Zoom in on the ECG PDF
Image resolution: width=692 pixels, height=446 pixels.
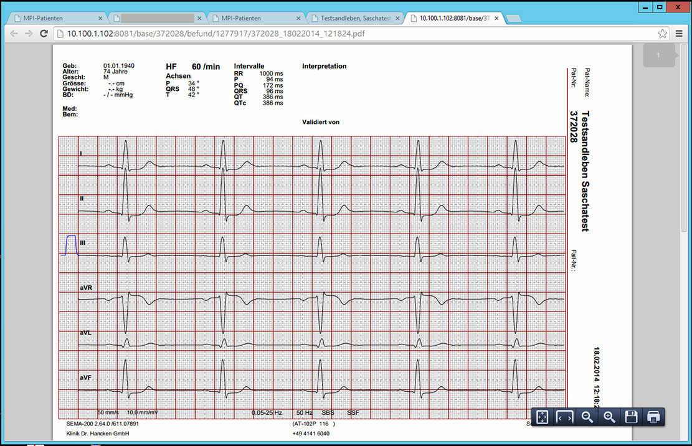[609, 417]
